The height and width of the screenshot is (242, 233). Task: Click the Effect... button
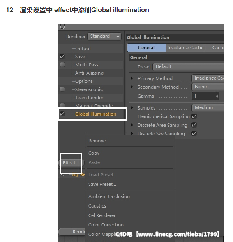pos(71,163)
